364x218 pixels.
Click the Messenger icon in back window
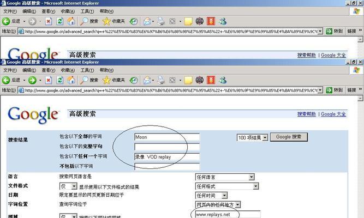click(x=223, y=21)
